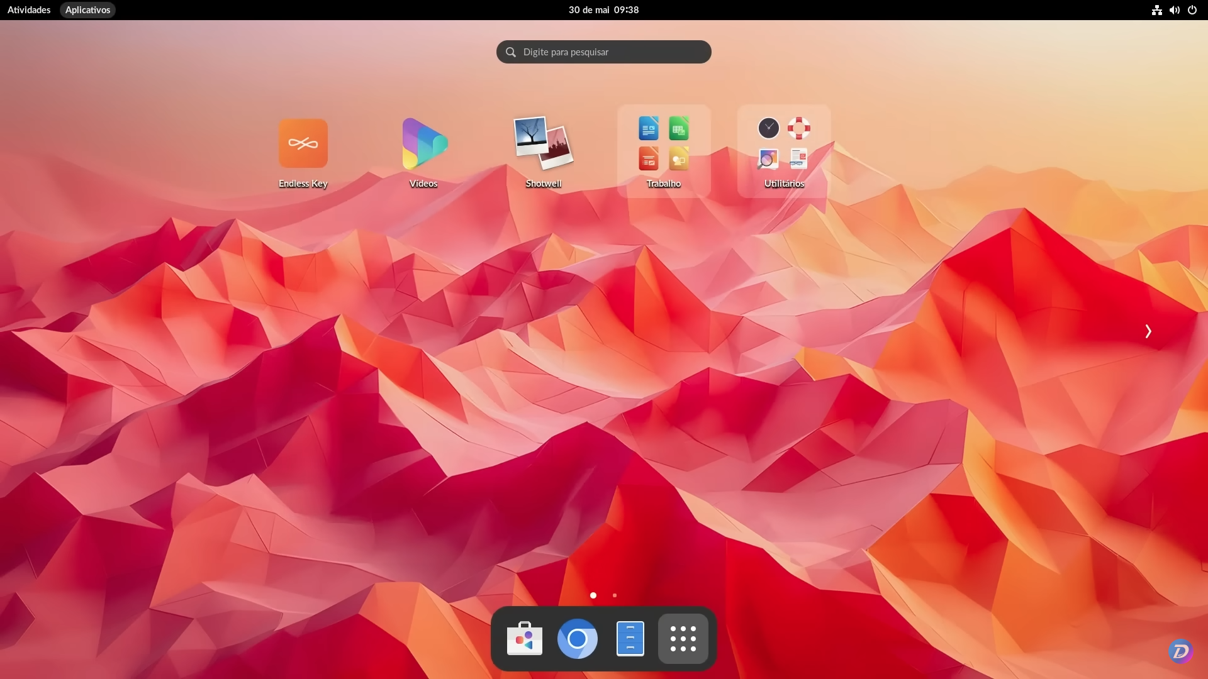Open the calendar by clicking the date and time
Viewport: 1208px width, 679px height.
(603, 9)
